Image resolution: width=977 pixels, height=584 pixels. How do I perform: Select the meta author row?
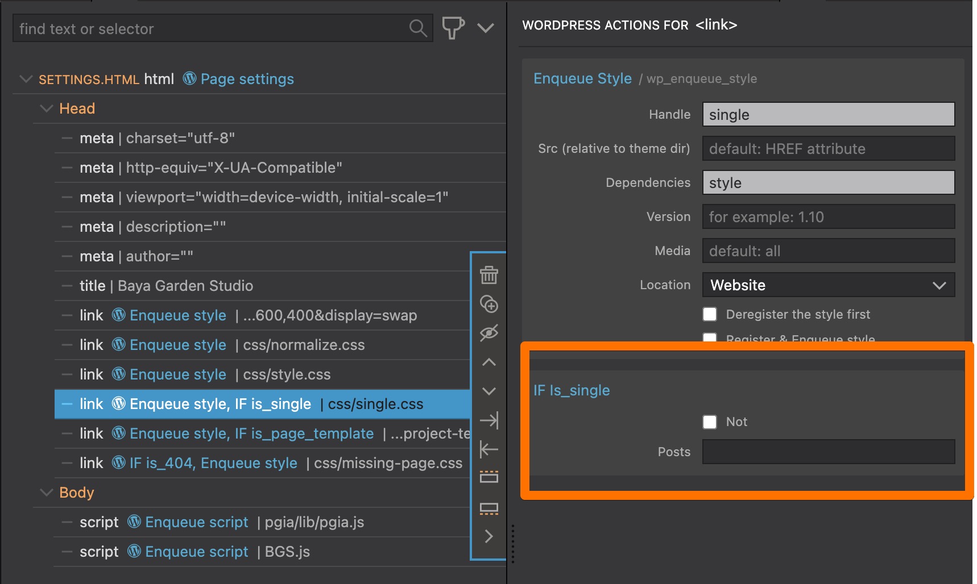click(262, 256)
